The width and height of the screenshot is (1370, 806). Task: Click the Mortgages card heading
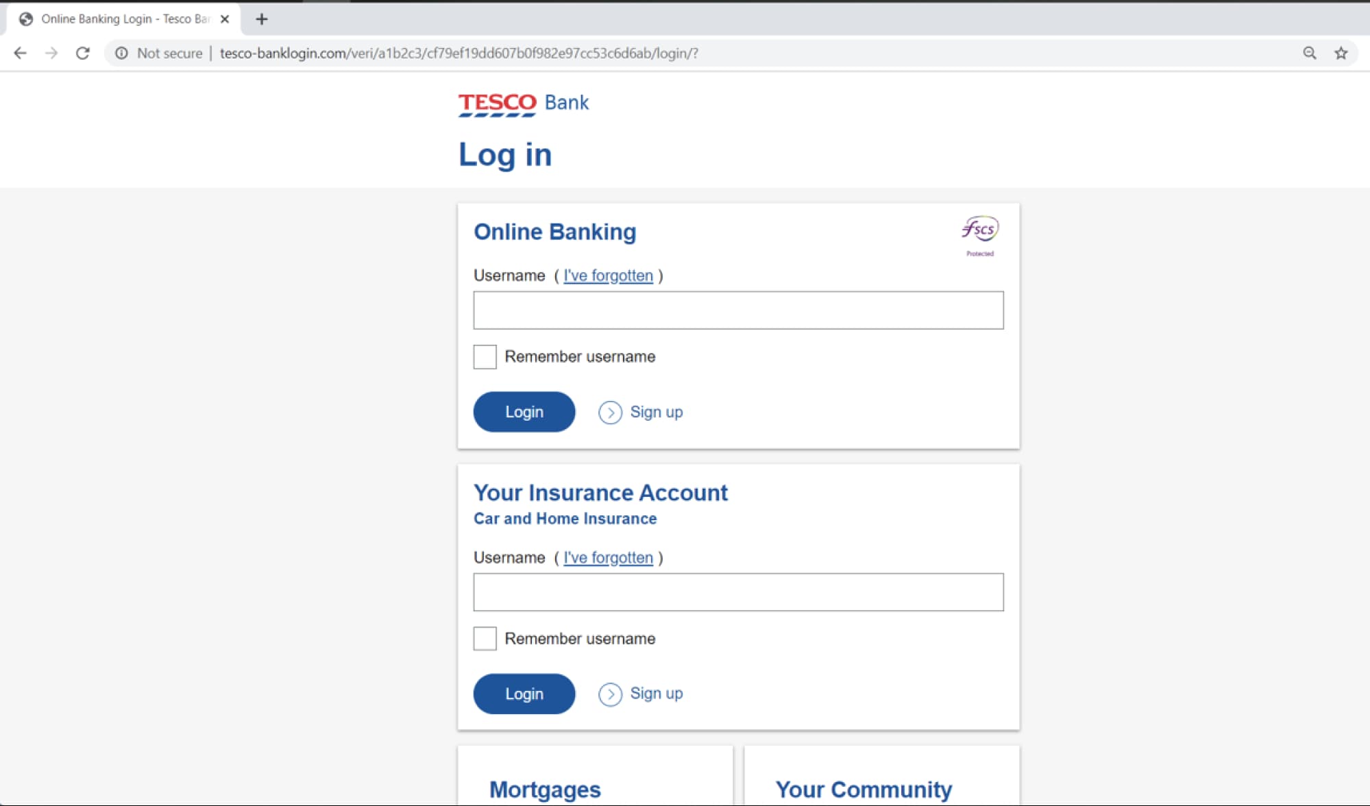click(x=545, y=790)
